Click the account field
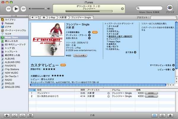The image size is (178, 119). [x=163, y=18]
